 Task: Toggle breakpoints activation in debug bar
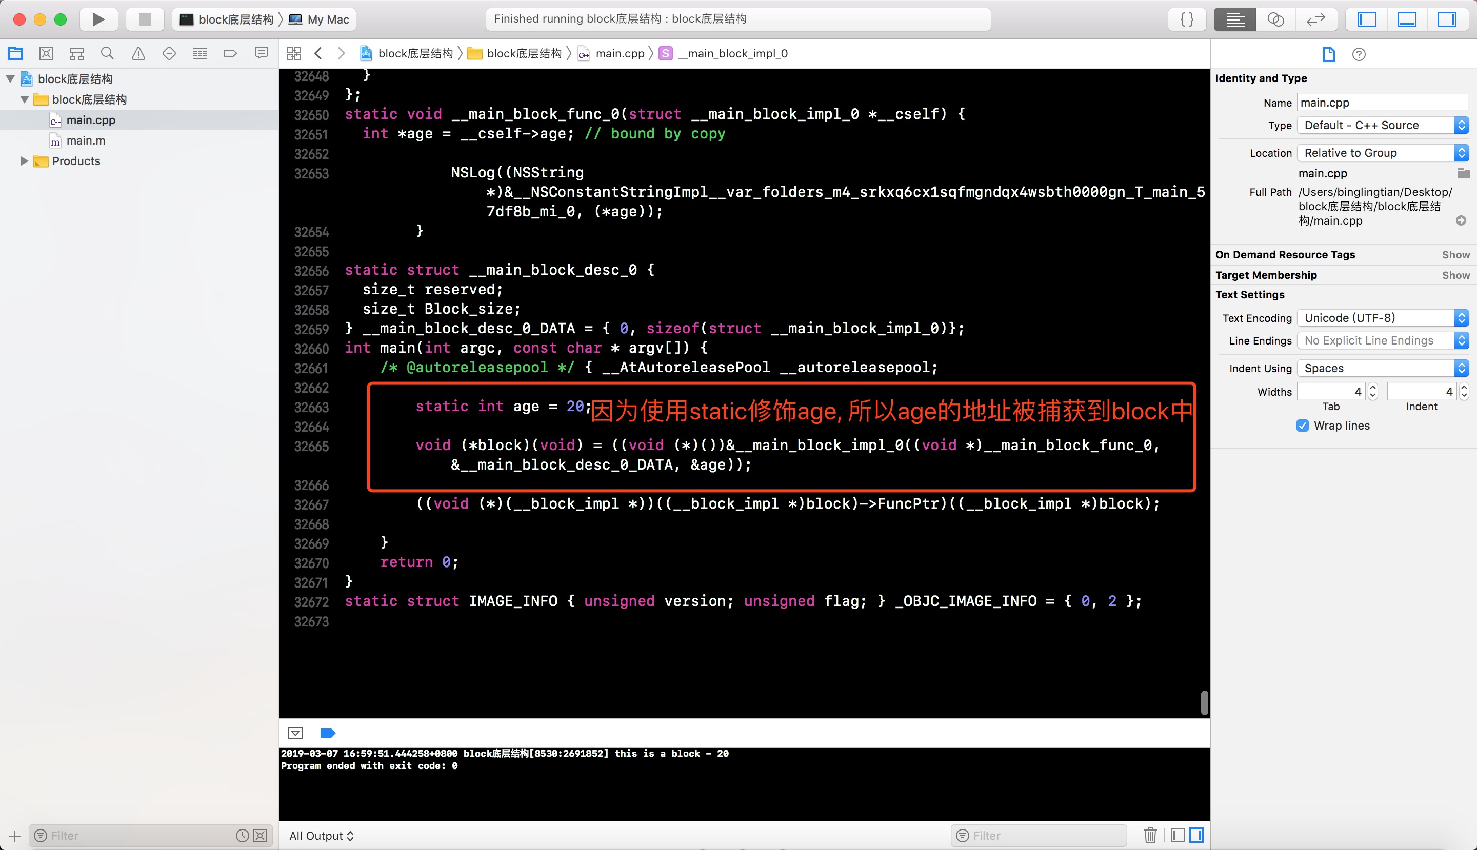coord(328,733)
